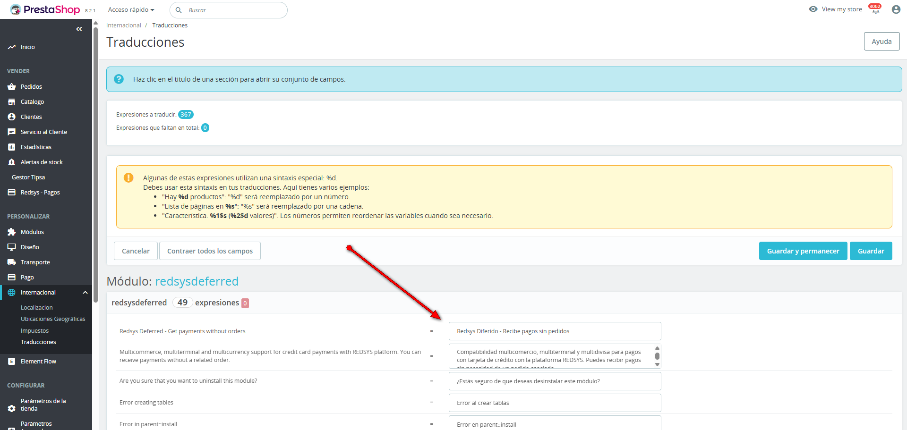Click the blue question mark info icon
907x430 pixels.
click(119, 79)
